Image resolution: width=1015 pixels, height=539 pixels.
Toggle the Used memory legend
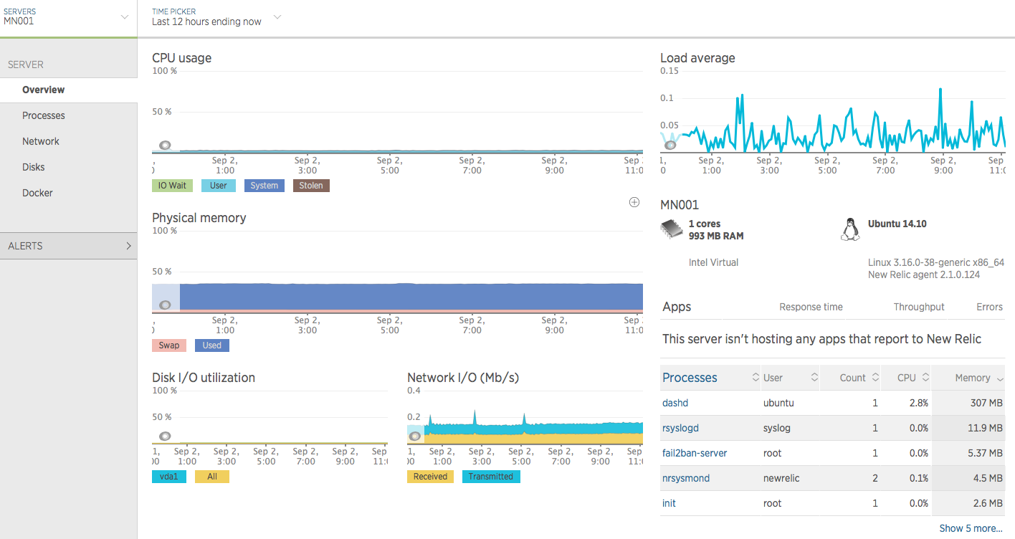(212, 345)
